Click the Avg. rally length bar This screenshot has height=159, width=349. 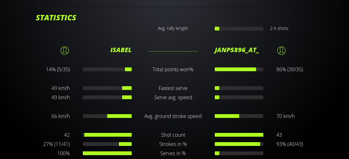coord(239,29)
